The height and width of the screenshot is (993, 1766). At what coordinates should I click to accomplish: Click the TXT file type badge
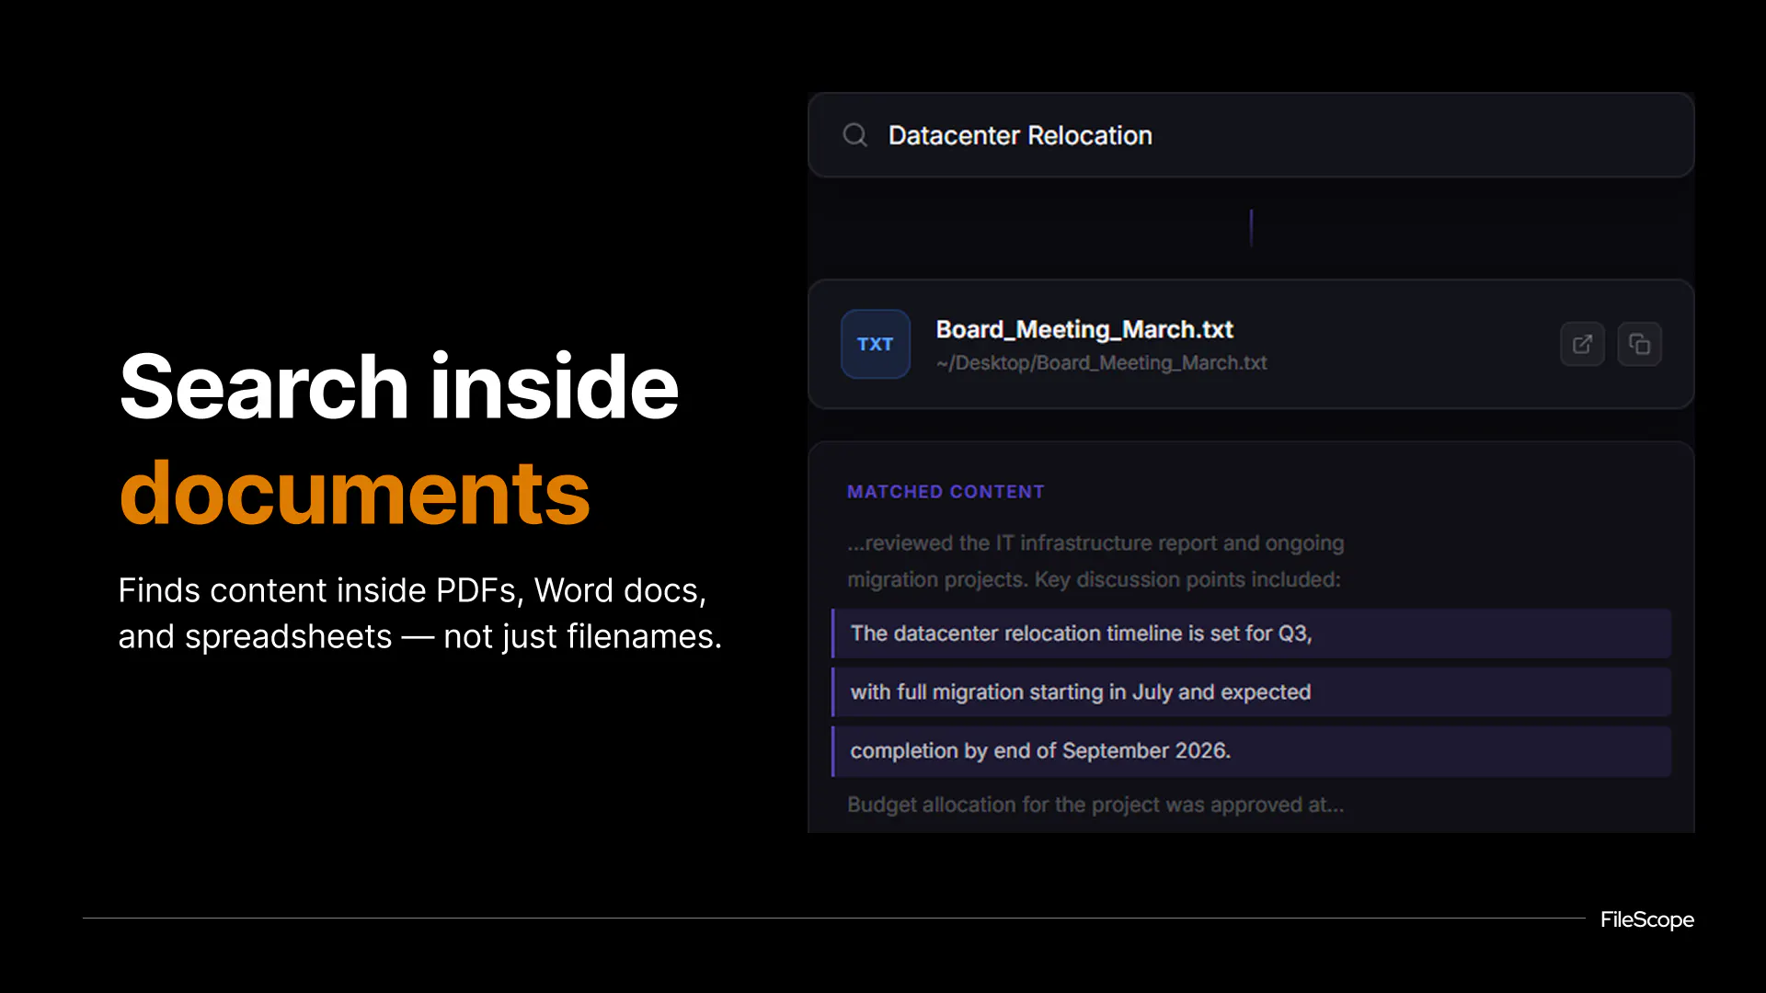click(876, 344)
